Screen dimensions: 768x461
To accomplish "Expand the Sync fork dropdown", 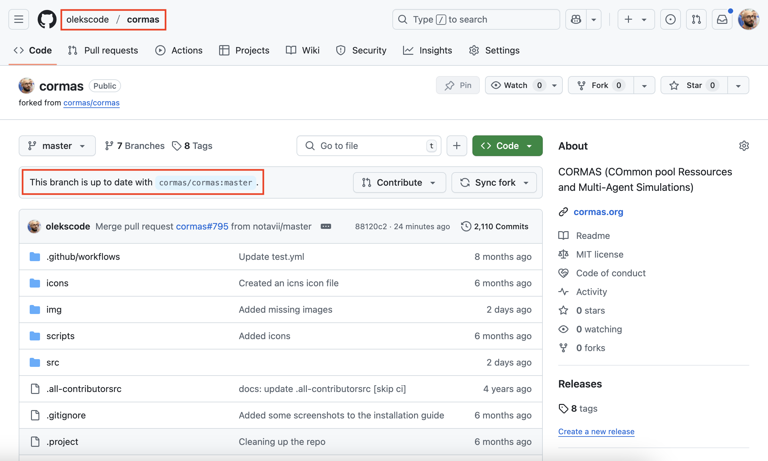I will coord(494,182).
